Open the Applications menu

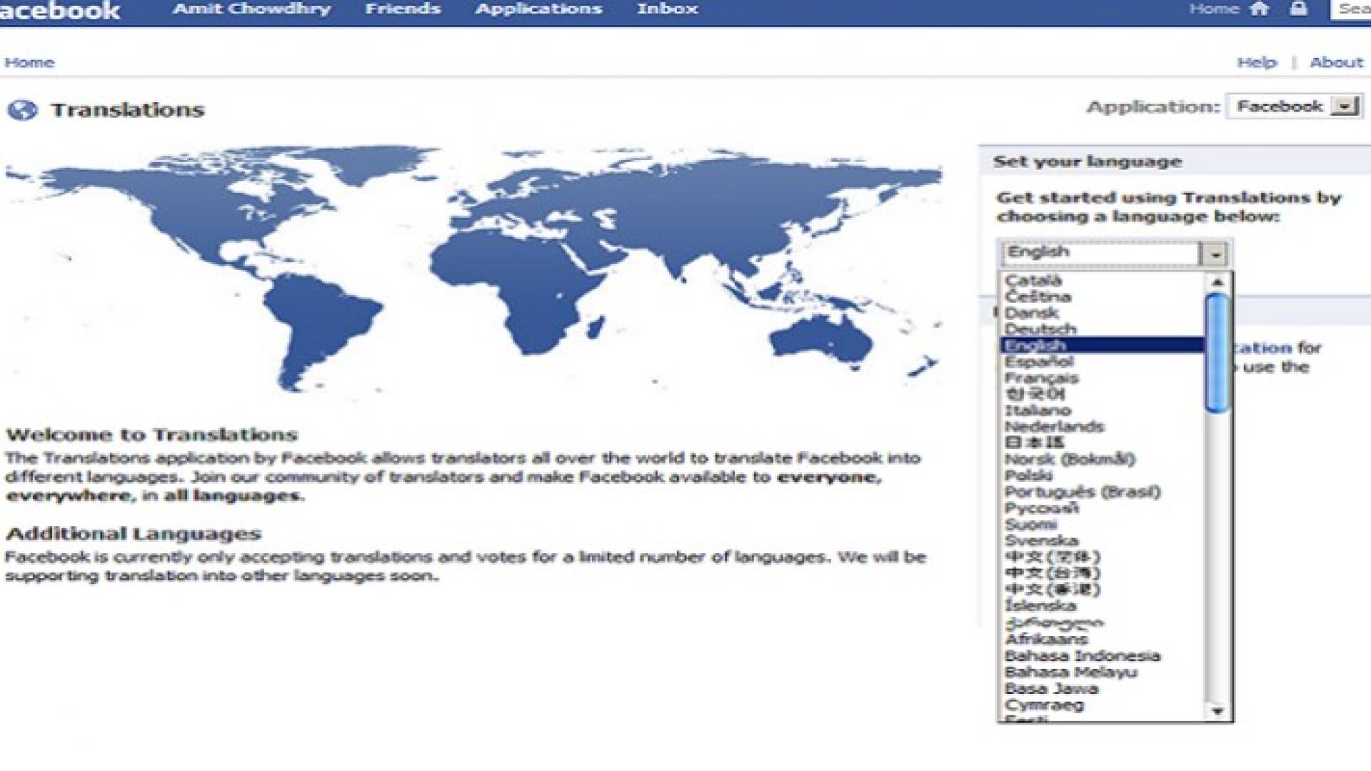point(539,9)
